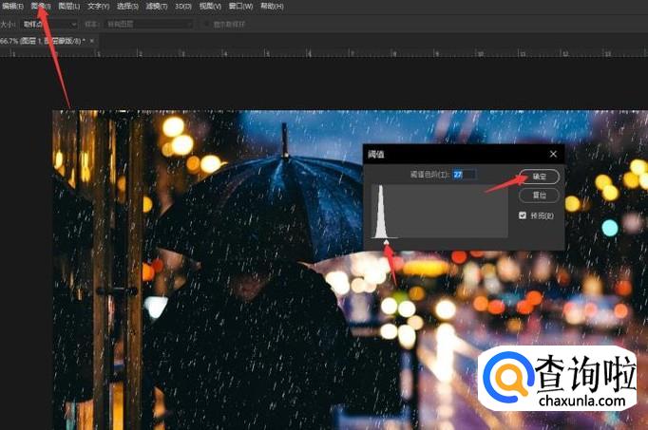Click the threshold level input field
This screenshot has height=430, width=648.
tap(464, 175)
